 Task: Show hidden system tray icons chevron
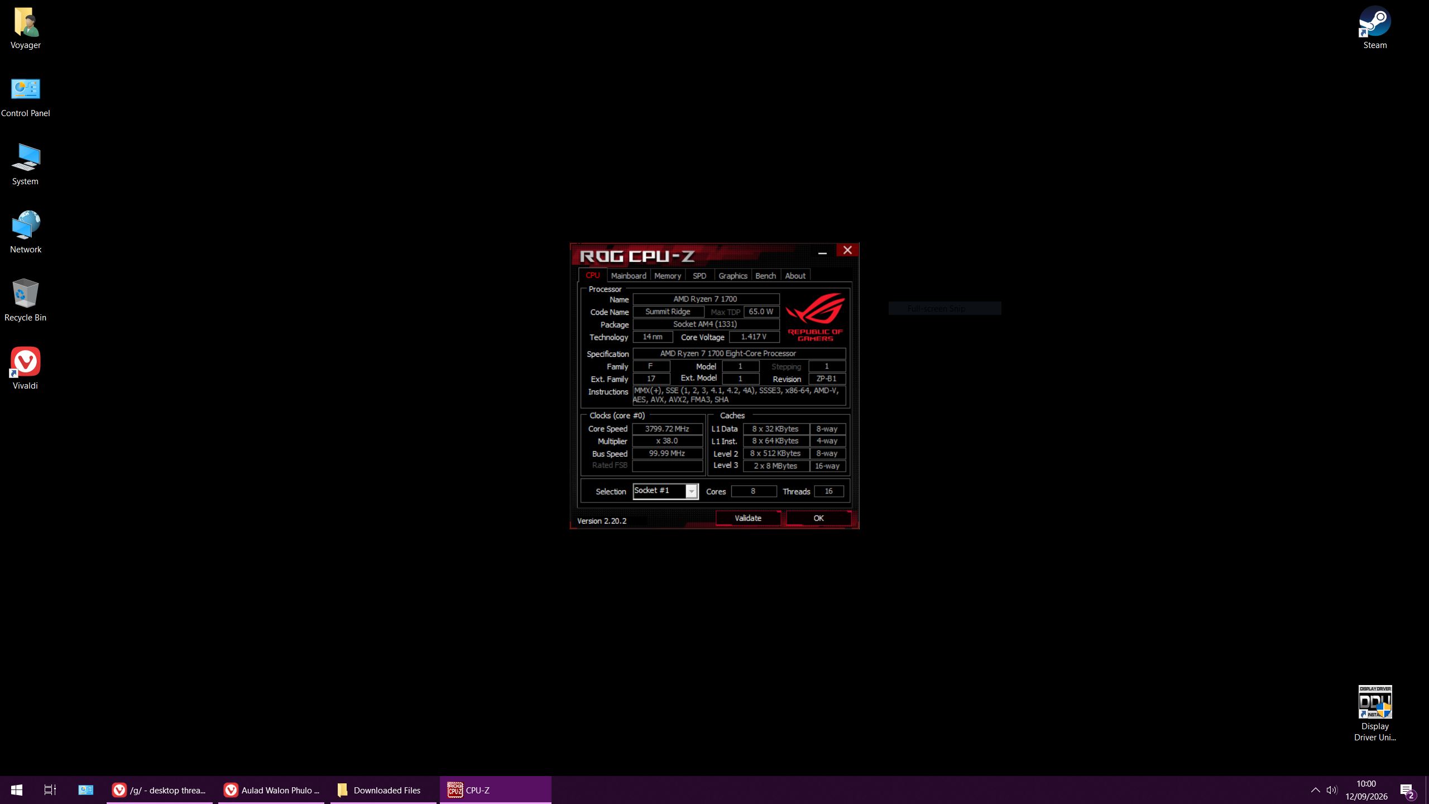(x=1315, y=790)
